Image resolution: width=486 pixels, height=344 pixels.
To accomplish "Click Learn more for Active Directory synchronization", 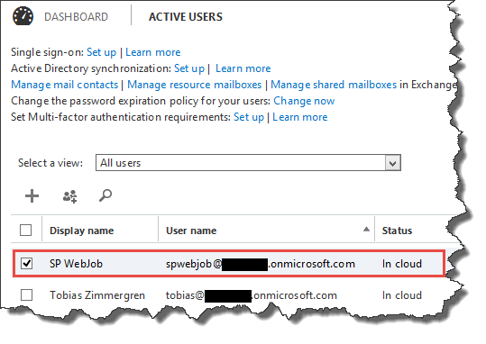I will pyautogui.click(x=243, y=68).
